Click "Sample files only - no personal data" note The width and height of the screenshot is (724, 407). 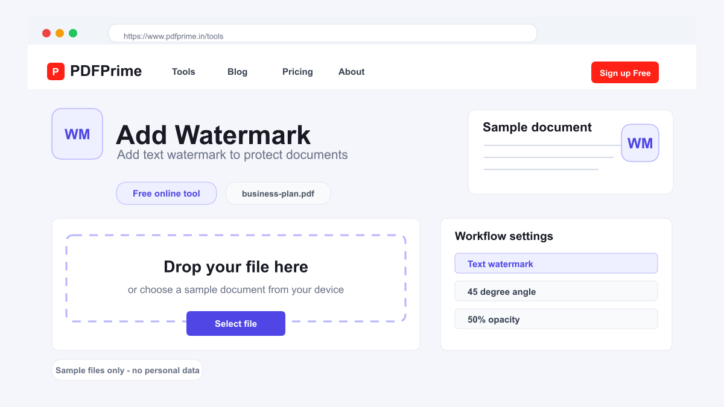click(x=127, y=370)
